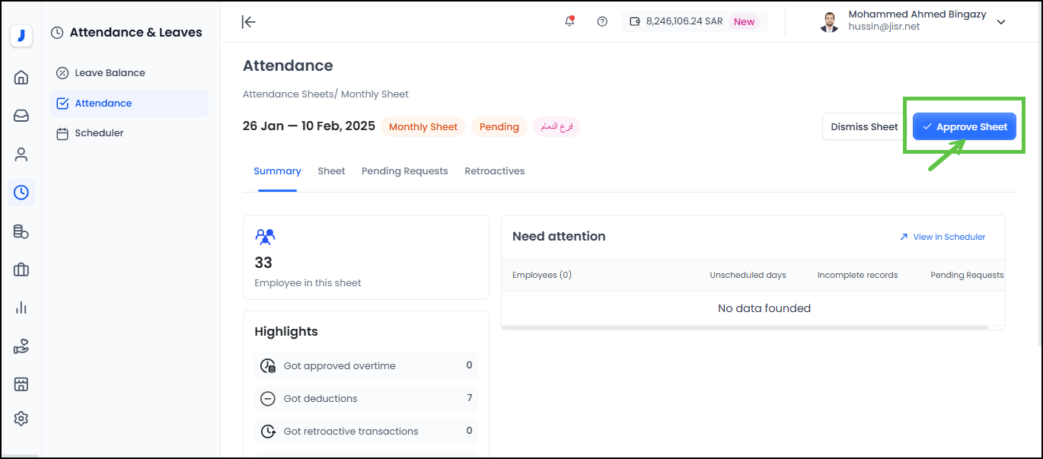Expand the user profile dropdown chevron
1043x459 pixels.
(1001, 22)
